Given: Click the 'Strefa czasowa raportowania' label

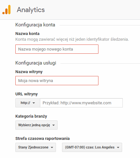Looking at the screenshot, I should tap(43, 139).
